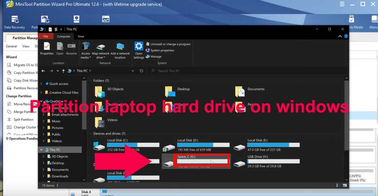Image resolution: width=378 pixels, height=196 pixels.
Task: Click main pane vertical scrollbar
Action: click(x=347, y=115)
